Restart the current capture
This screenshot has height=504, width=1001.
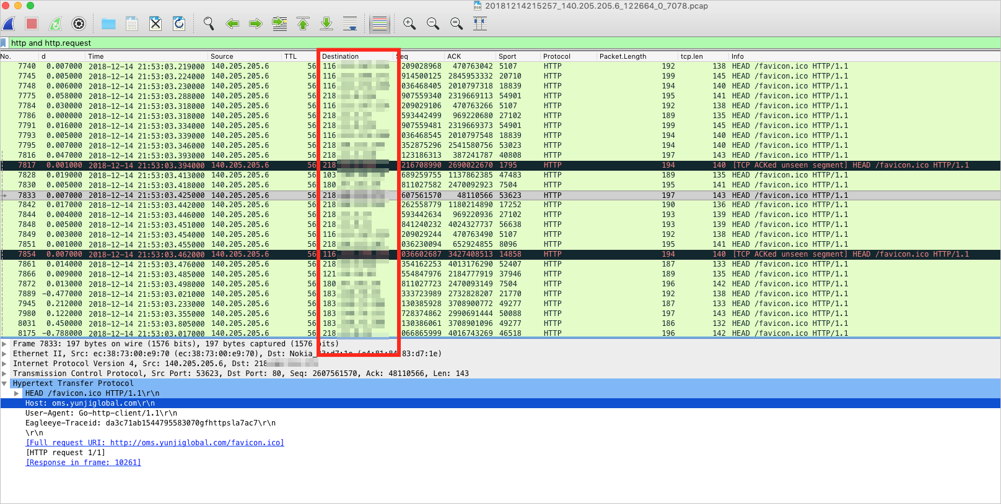pyautogui.click(x=56, y=24)
